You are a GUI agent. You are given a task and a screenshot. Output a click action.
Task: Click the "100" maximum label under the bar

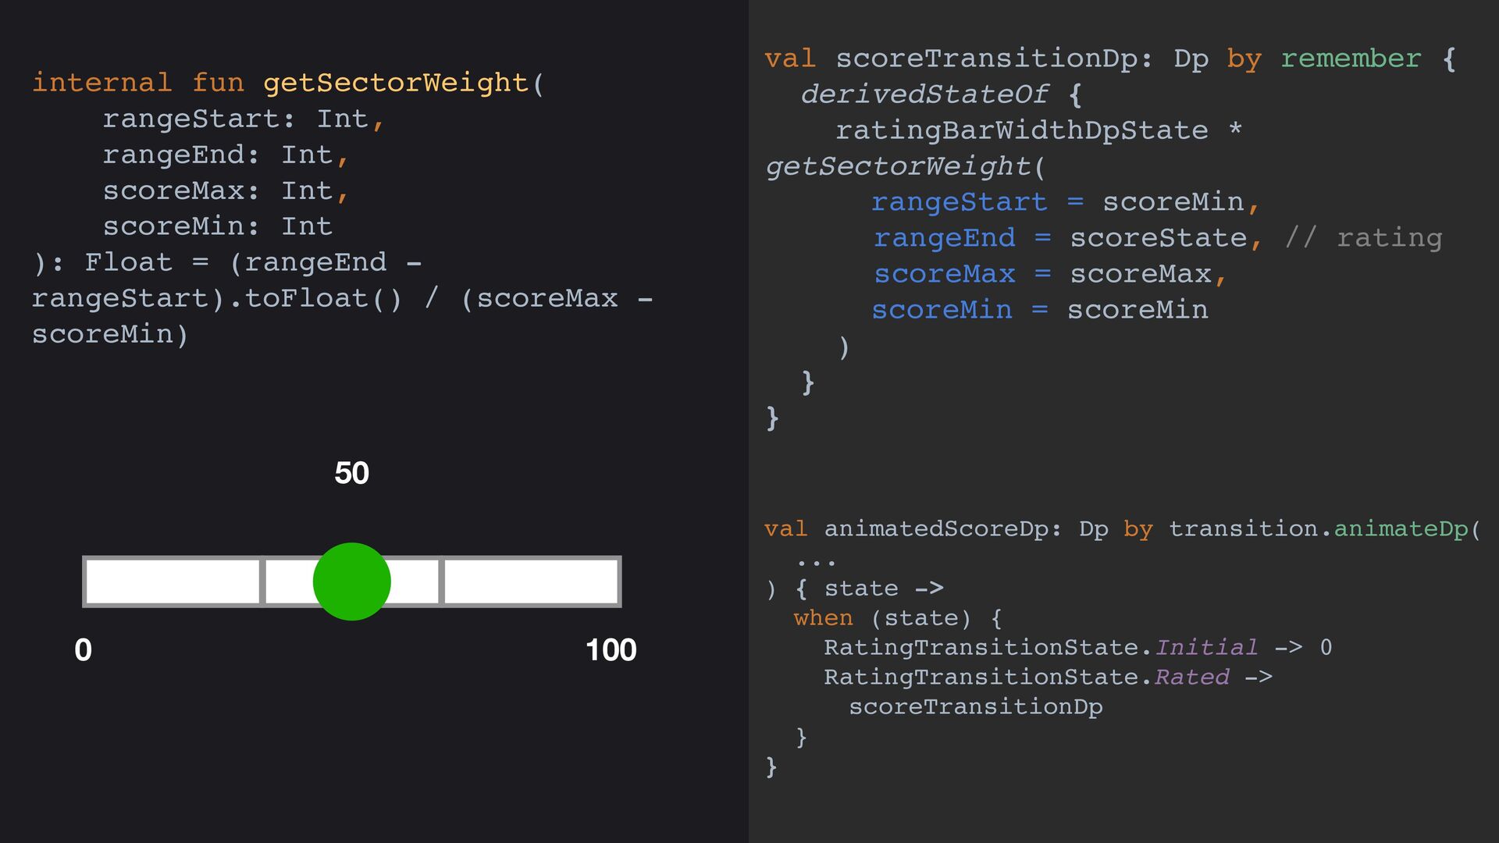pos(611,650)
